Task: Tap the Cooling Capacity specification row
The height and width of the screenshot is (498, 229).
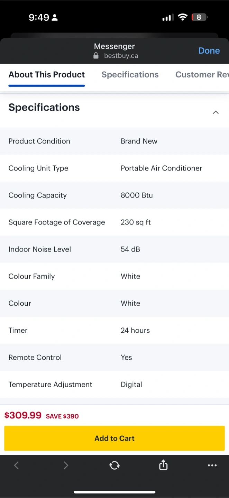Action: point(114,195)
